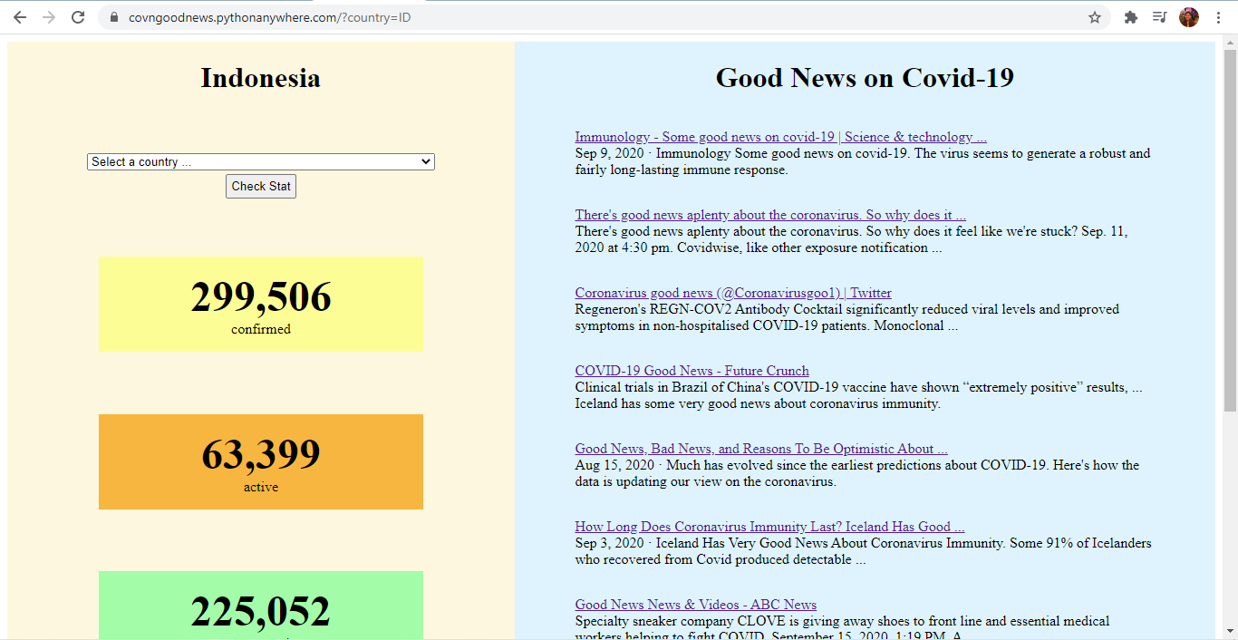Go back using the back arrow
This screenshot has height=640, width=1238.
click(x=19, y=16)
